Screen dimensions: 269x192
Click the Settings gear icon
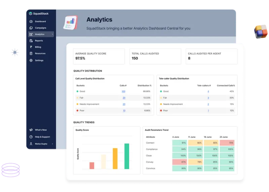(x=31, y=60)
